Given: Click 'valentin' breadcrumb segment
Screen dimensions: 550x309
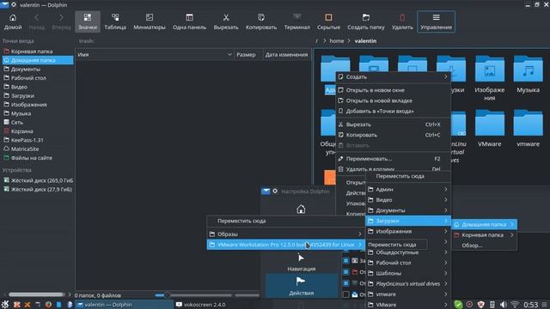Looking at the screenshot, I should [365, 41].
